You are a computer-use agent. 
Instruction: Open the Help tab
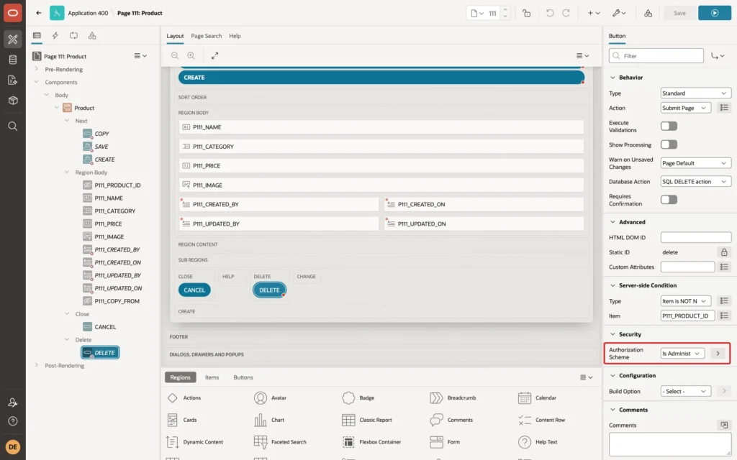click(235, 36)
